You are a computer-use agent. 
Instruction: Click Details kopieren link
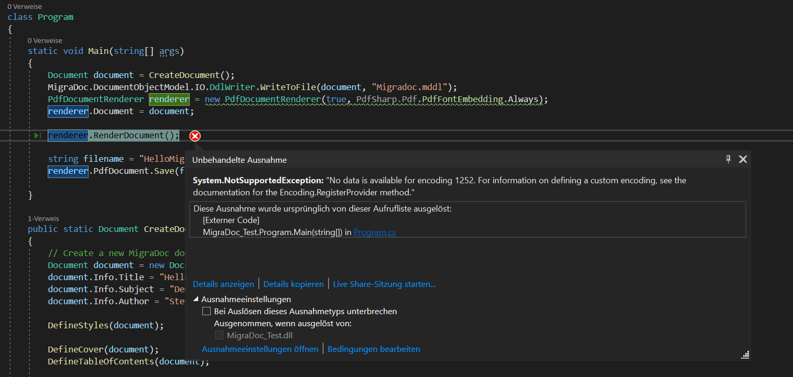click(x=294, y=284)
